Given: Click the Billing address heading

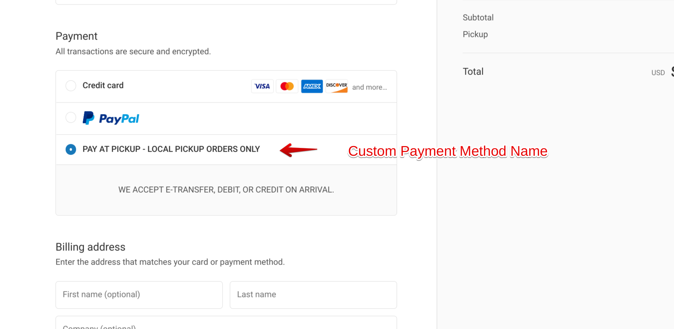Looking at the screenshot, I should (x=90, y=247).
